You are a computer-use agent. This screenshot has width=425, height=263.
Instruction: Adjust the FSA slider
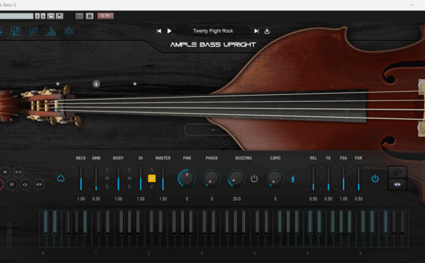click(x=343, y=178)
